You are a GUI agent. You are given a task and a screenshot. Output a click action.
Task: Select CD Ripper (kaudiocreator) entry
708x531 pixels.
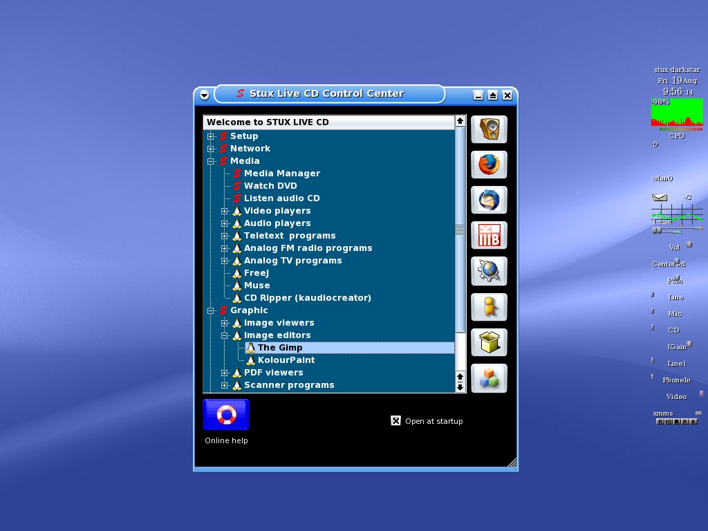coord(308,298)
